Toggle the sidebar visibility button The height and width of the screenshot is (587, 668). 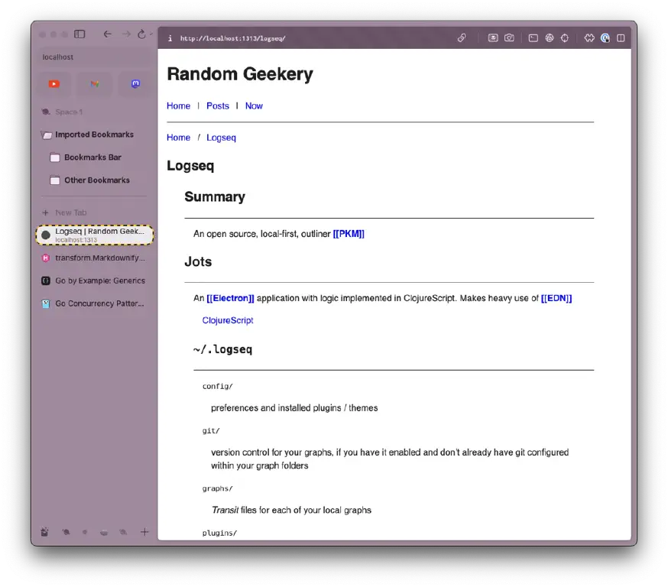79,34
